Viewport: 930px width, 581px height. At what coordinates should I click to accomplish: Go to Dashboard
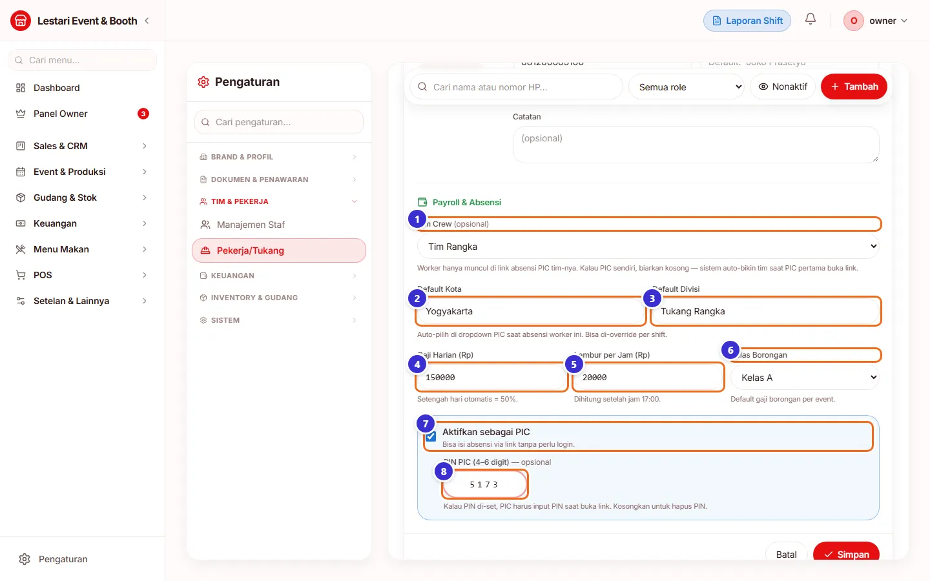pyautogui.click(x=83, y=88)
